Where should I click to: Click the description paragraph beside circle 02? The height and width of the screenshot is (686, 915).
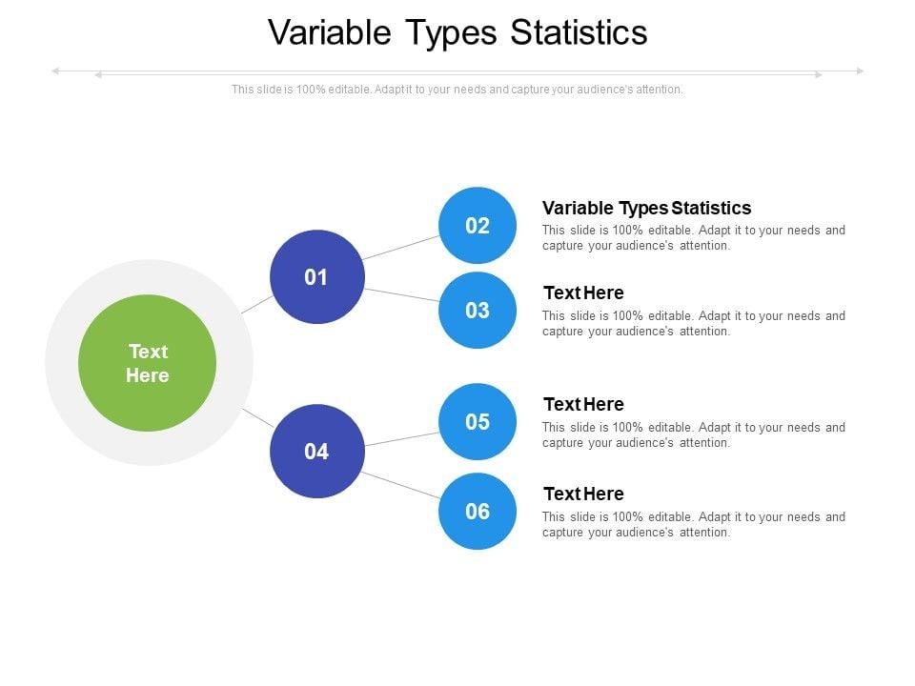pos(693,237)
